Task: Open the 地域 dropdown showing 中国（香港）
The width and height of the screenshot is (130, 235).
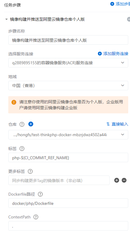Action: (68, 86)
